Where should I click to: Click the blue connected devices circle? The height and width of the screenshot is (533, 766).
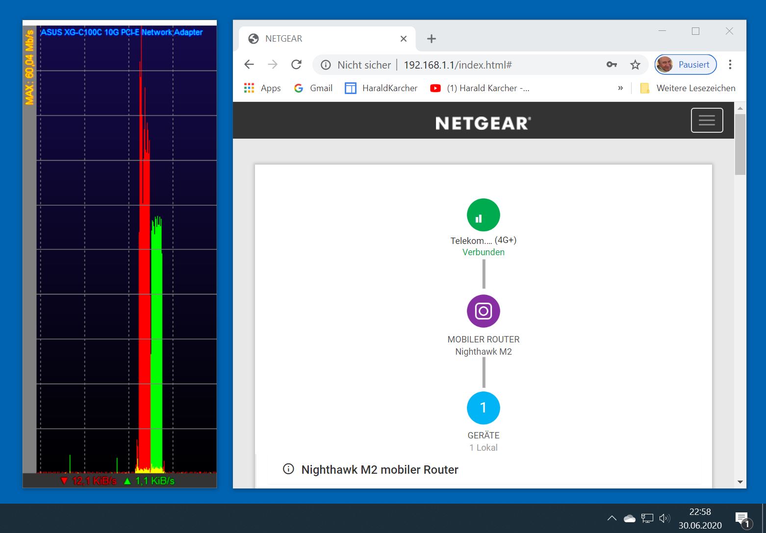(x=483, y=408)
